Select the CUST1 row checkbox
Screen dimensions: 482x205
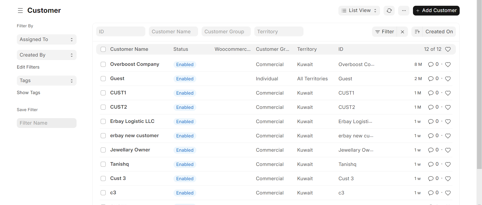point(103,93)
